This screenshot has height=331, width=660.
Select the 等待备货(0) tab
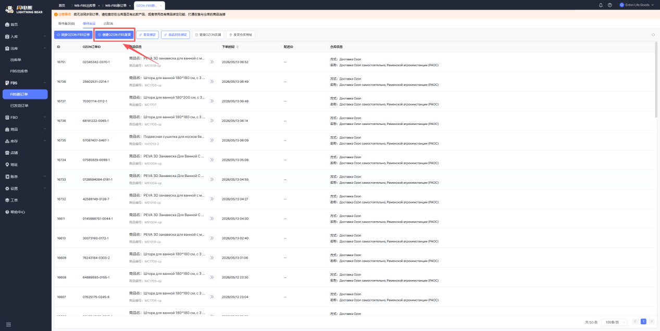(x=66, y=23)
